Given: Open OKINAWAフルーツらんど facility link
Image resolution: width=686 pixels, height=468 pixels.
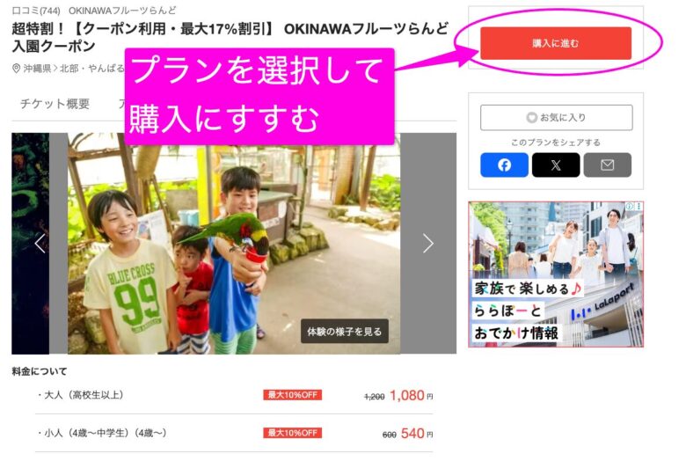Looking at the screenshot, I should (x=122, y=11).
